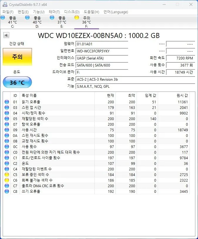Click the blue status icon for drive C:
The image size is (198, 239).
click(3, 17)
